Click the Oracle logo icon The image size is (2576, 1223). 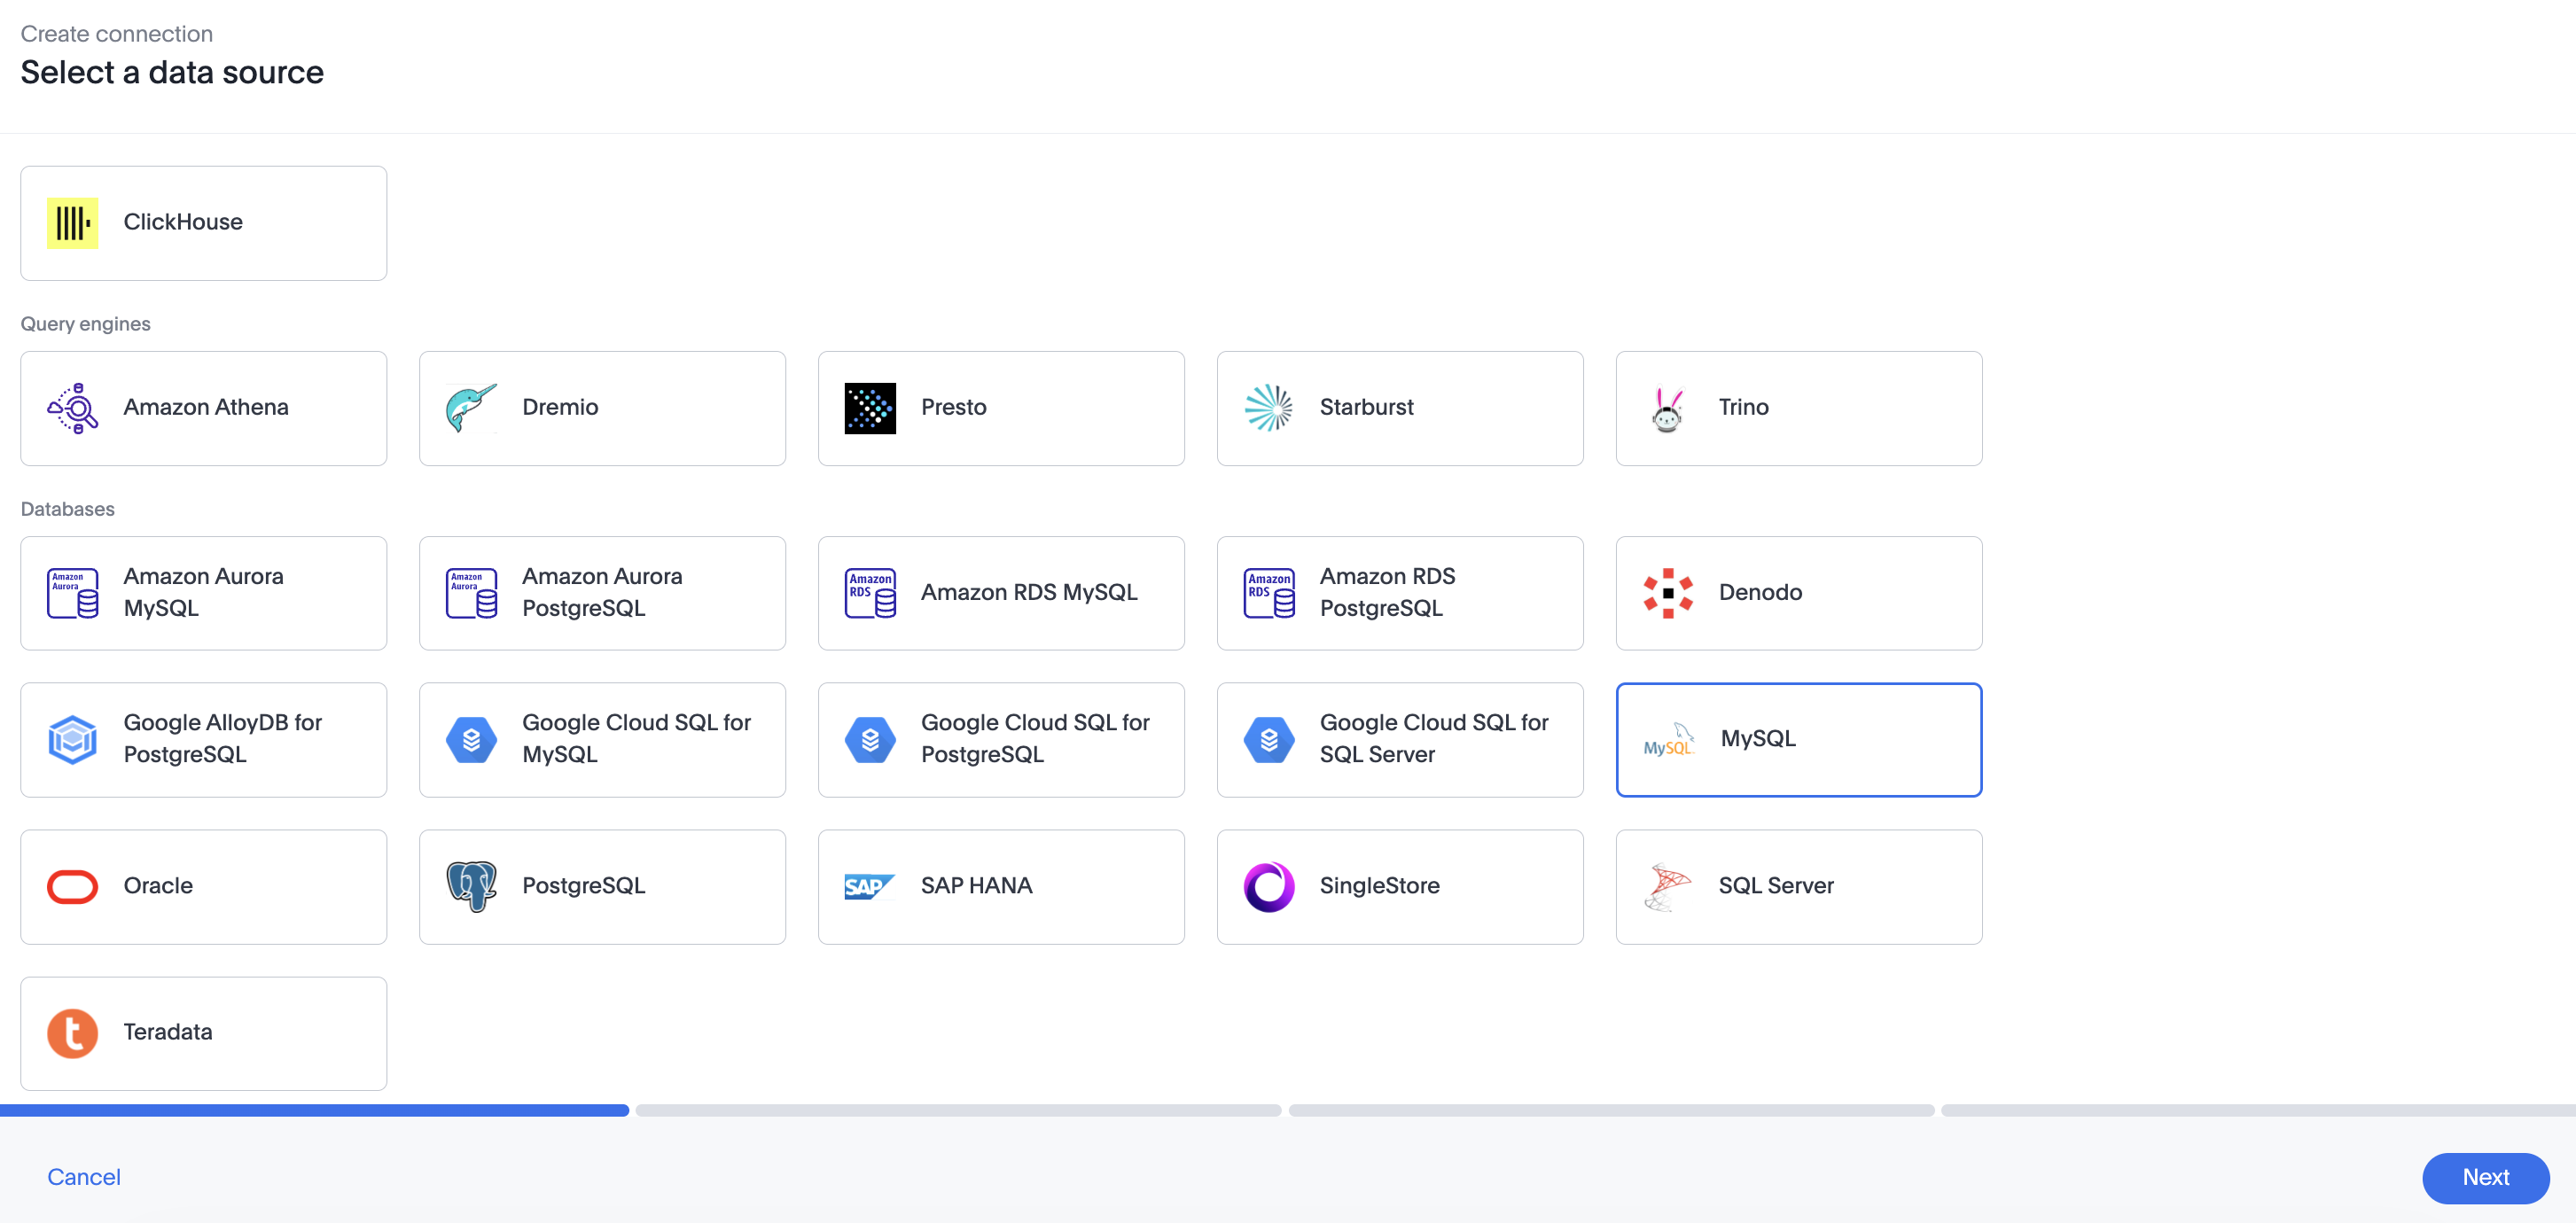coord(71,885)
